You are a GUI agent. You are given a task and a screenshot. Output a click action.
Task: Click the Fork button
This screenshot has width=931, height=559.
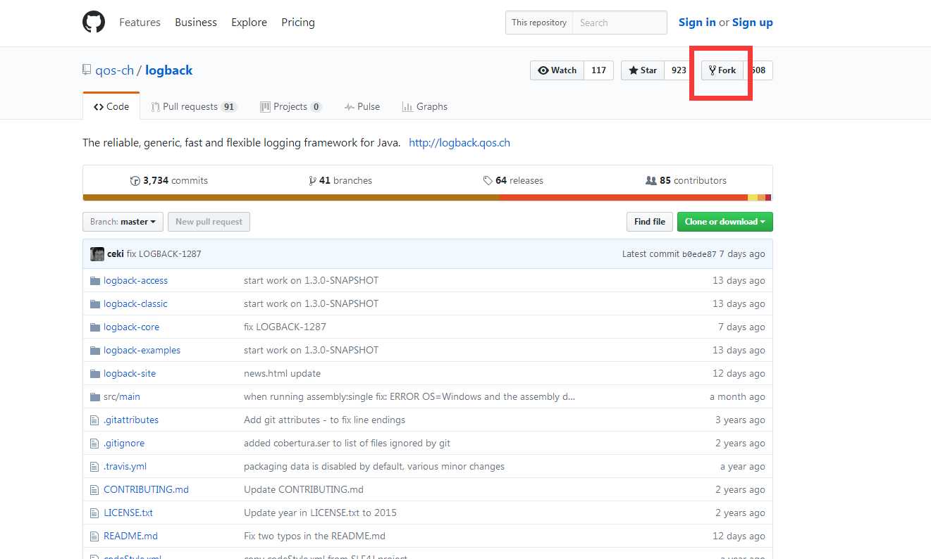722,70
